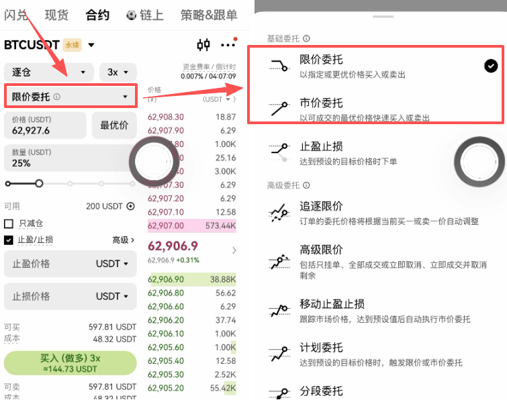Image resolution: width=507 pixels, height=402 pixels.
Task: Click the 最优价 button
Action: [114, 125]
